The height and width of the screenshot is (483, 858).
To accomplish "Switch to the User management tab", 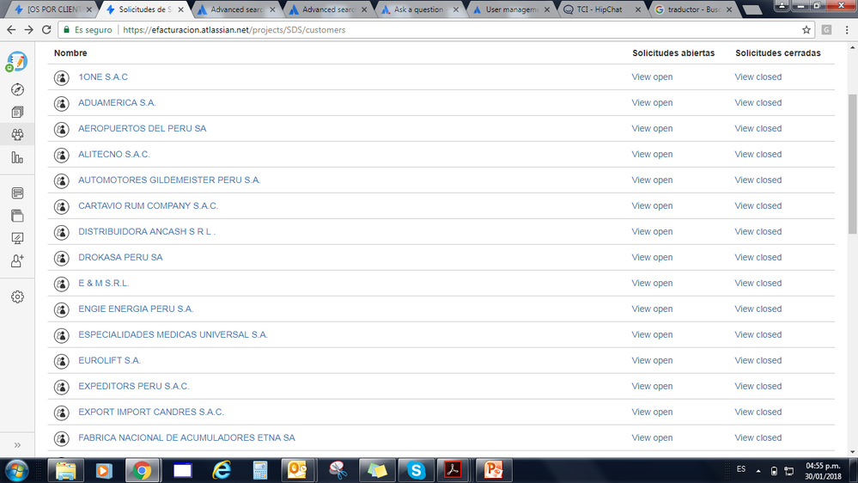I will point(510,9).
